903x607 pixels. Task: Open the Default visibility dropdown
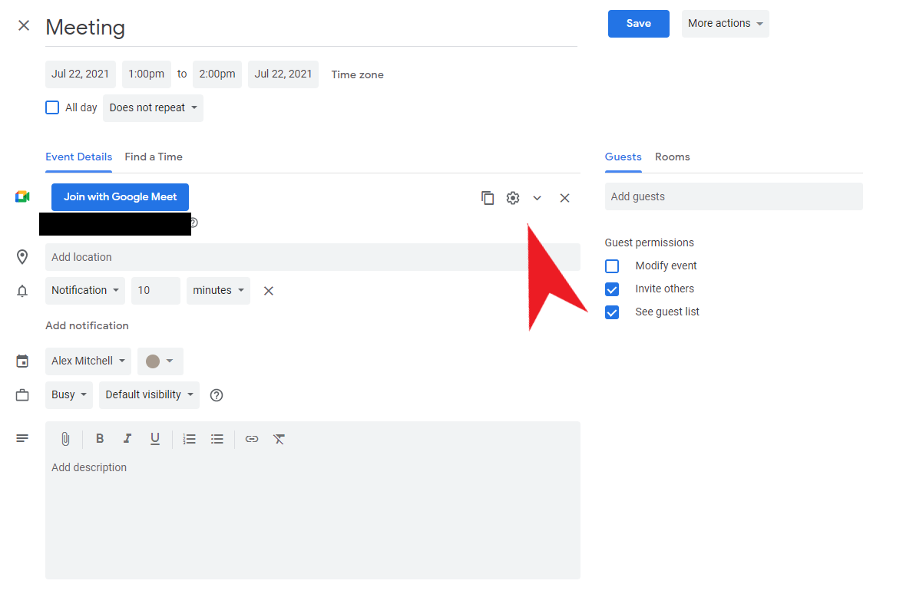(149, 395)
